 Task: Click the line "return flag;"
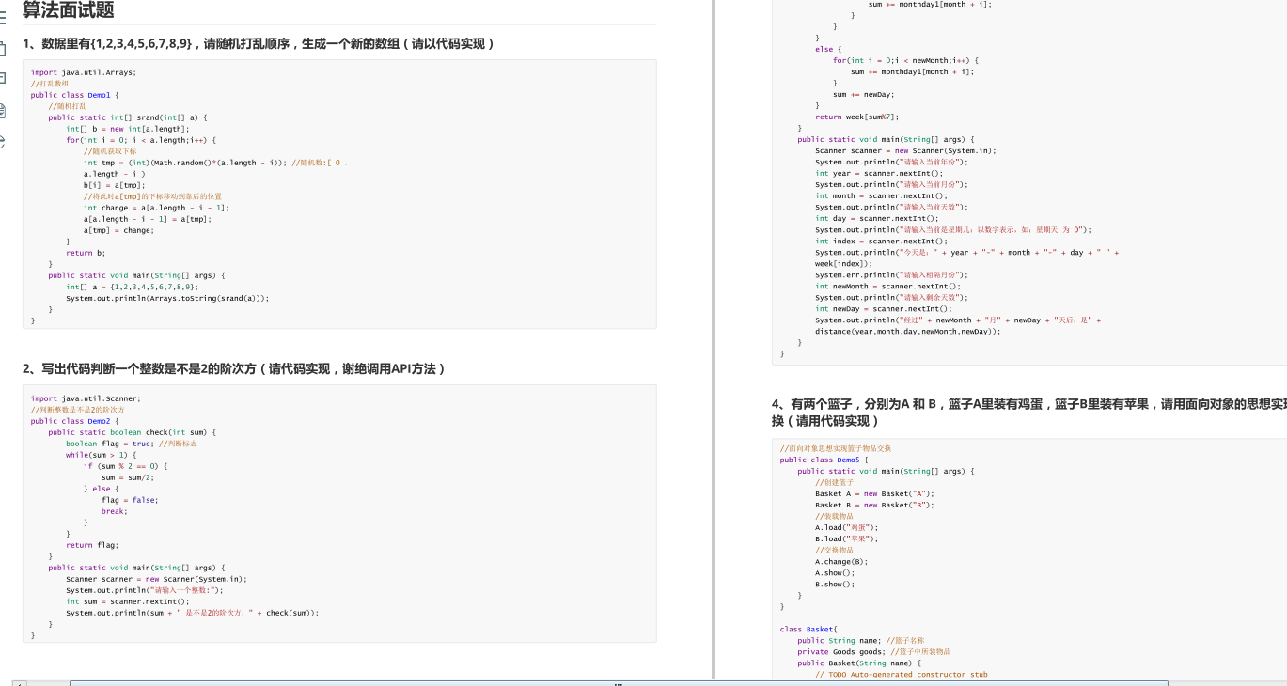[92, 545]
